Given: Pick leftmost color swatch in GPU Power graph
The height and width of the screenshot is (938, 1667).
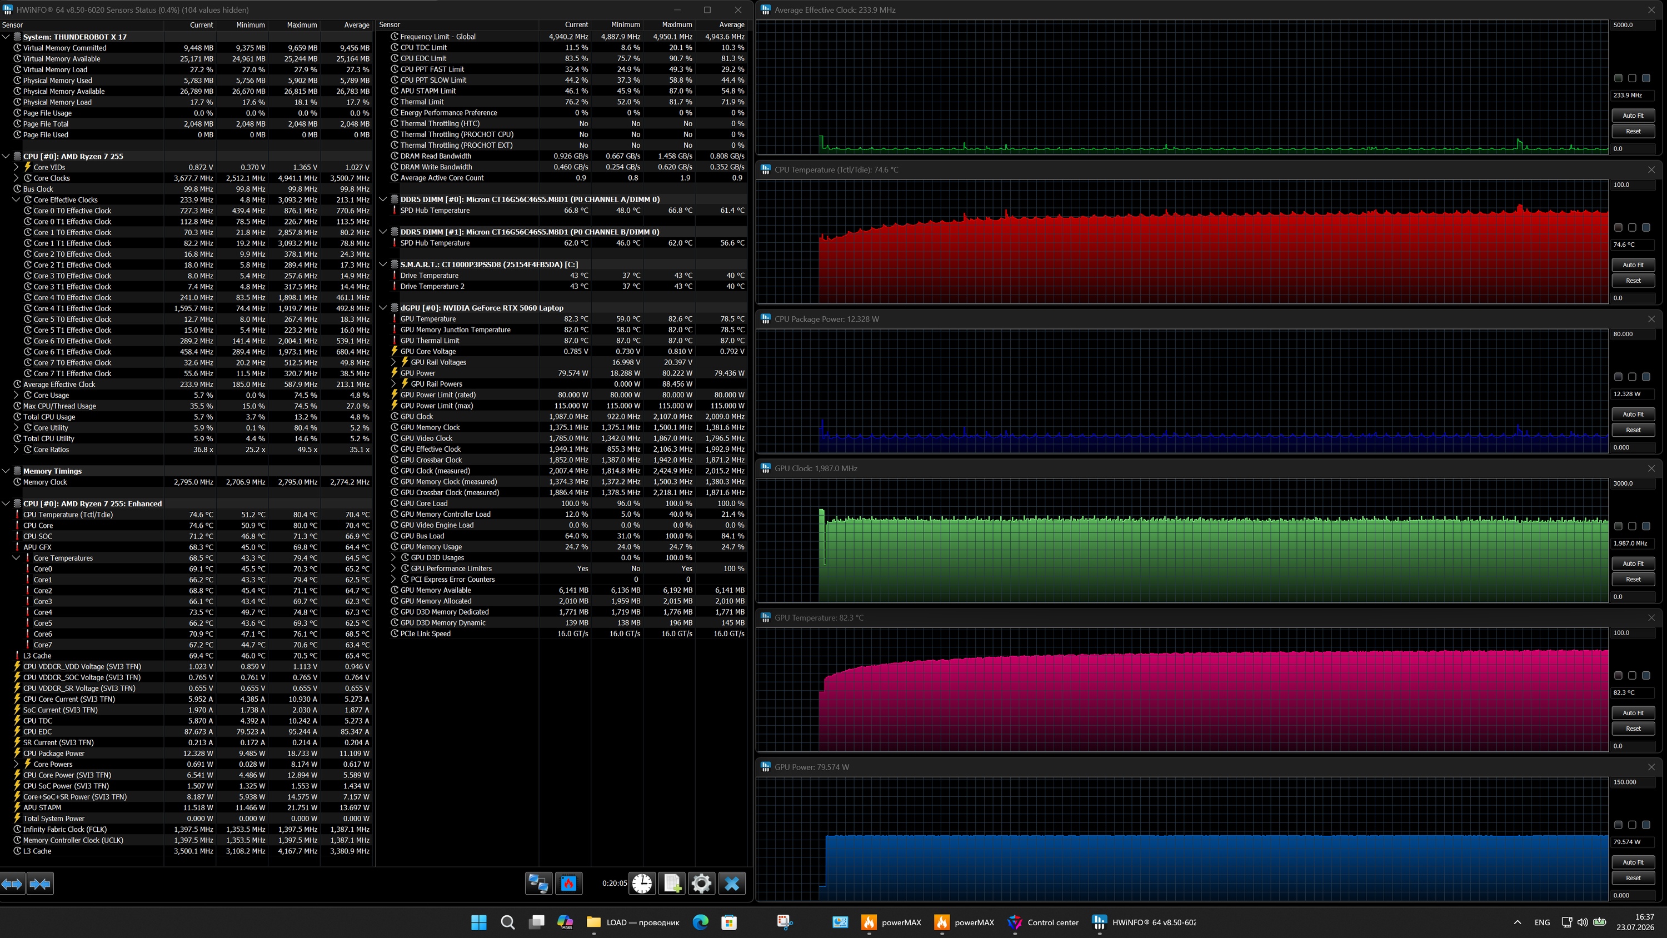Looking at the screenshot, I should (x=1619, y=825).
